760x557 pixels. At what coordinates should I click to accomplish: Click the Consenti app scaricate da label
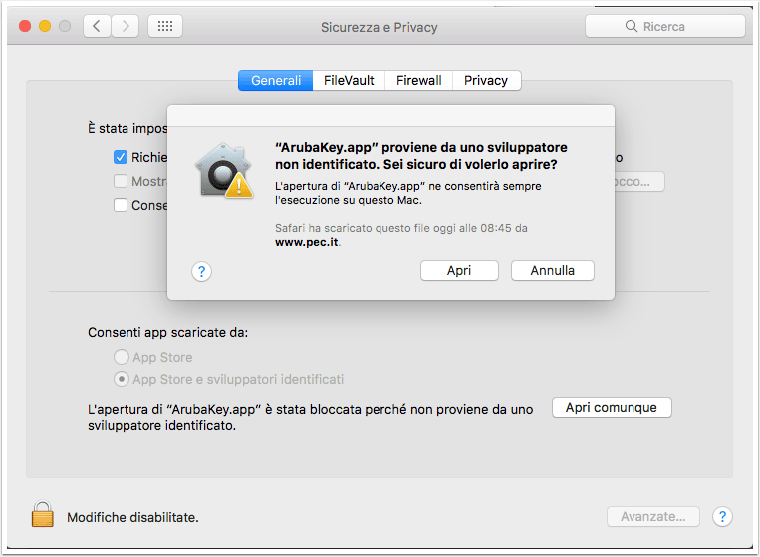167,333
